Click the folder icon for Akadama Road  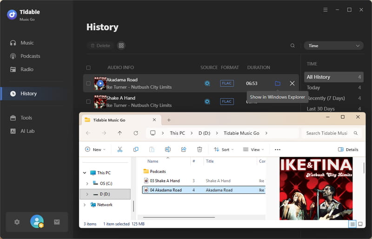coord(278,83)
